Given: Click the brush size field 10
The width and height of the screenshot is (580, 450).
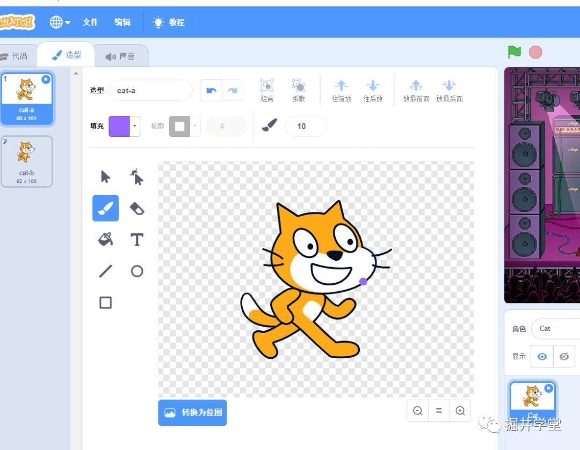Looking at the screenshot, I should tap(306, 127).
